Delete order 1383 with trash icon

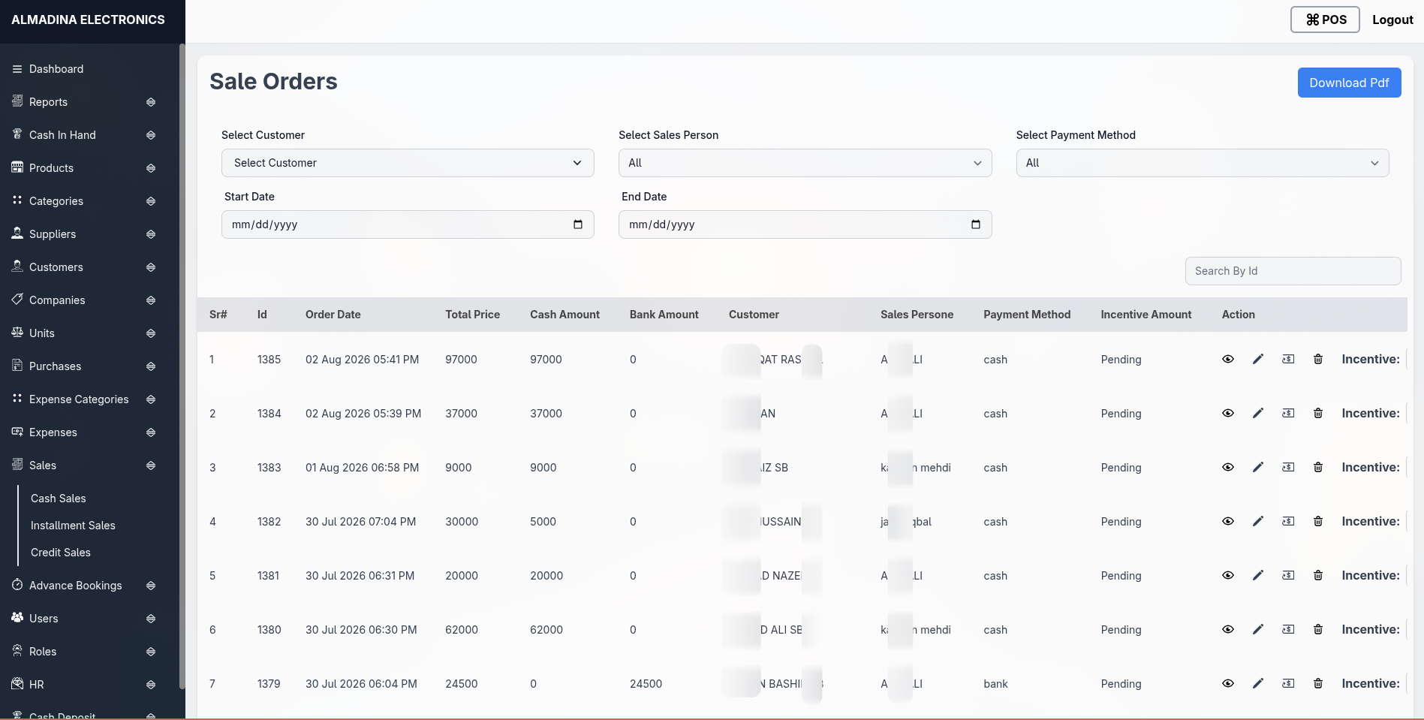click(1318, 467)
